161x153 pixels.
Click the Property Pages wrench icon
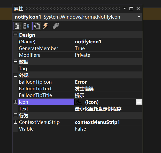[x=56, y=26]
